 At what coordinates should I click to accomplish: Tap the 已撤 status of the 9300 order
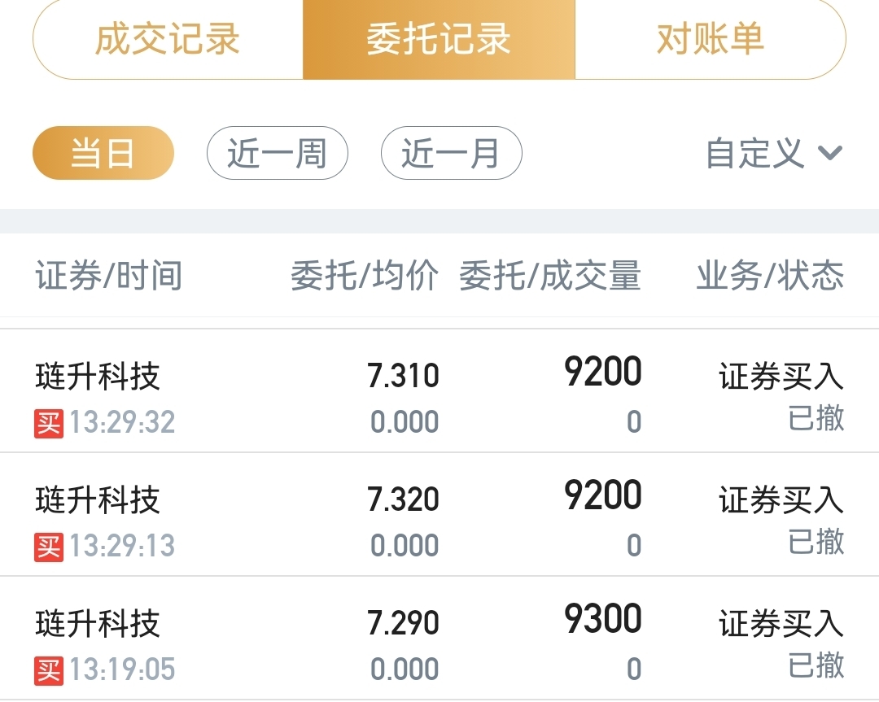[x=816, y=665]
